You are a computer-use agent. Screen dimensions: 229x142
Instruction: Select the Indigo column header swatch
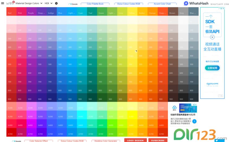52,11
